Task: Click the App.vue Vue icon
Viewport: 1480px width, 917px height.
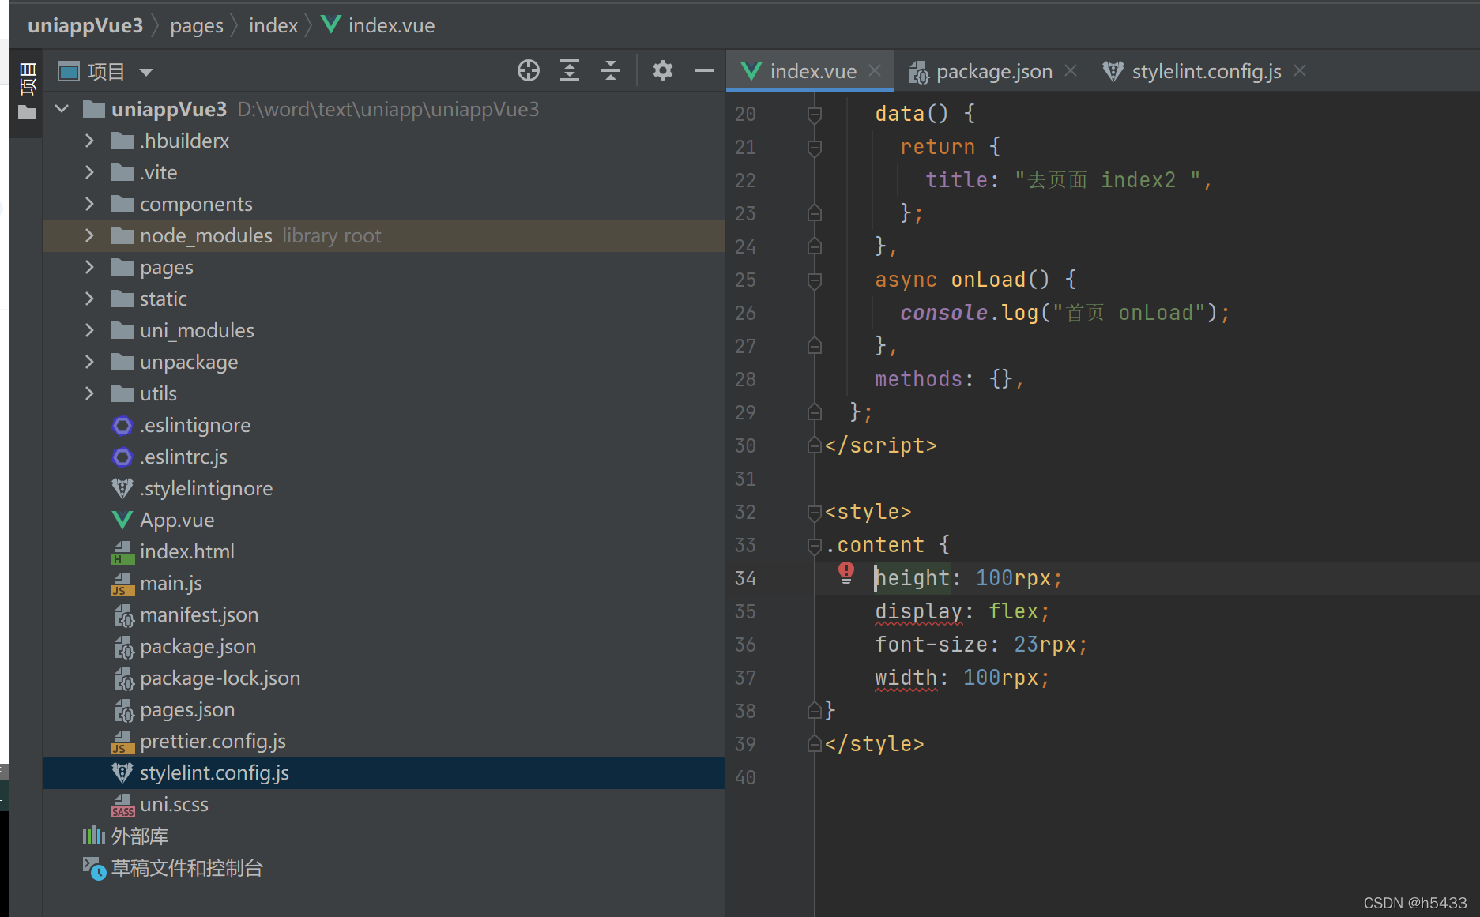Action: pyautogui.click(x=122, y=521)
